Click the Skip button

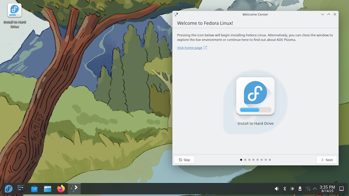[x=184, y=160]
